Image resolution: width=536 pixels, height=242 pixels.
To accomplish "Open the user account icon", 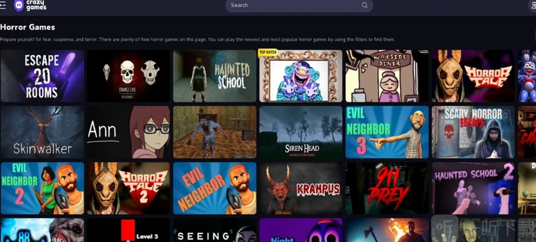I will point(533,5).
